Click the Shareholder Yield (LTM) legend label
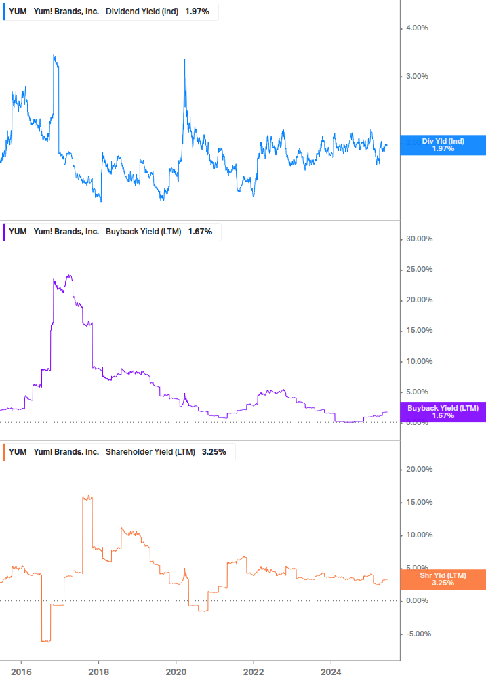The width and height of the screenshot is (486, 681). tap(150, 452)
